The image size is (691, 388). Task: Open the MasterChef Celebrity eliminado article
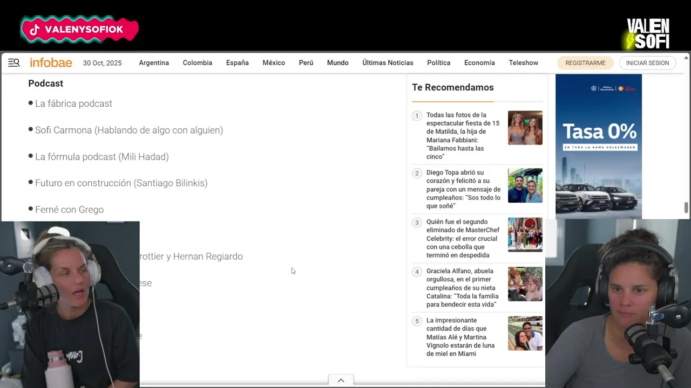[x=463, y=238]
